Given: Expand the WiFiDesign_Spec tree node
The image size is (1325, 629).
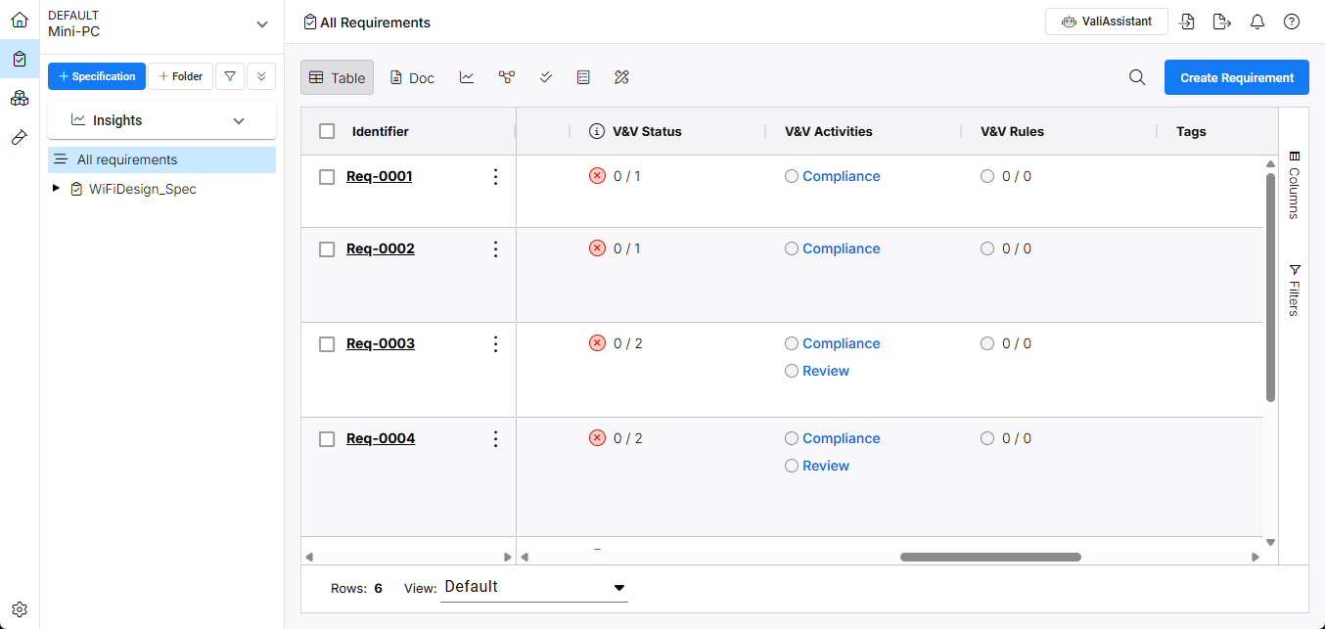Looking at the screenshot, I should point(56,189).
